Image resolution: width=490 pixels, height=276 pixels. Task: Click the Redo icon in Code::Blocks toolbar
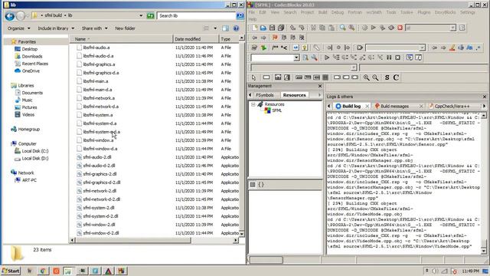tap(302, 28)
